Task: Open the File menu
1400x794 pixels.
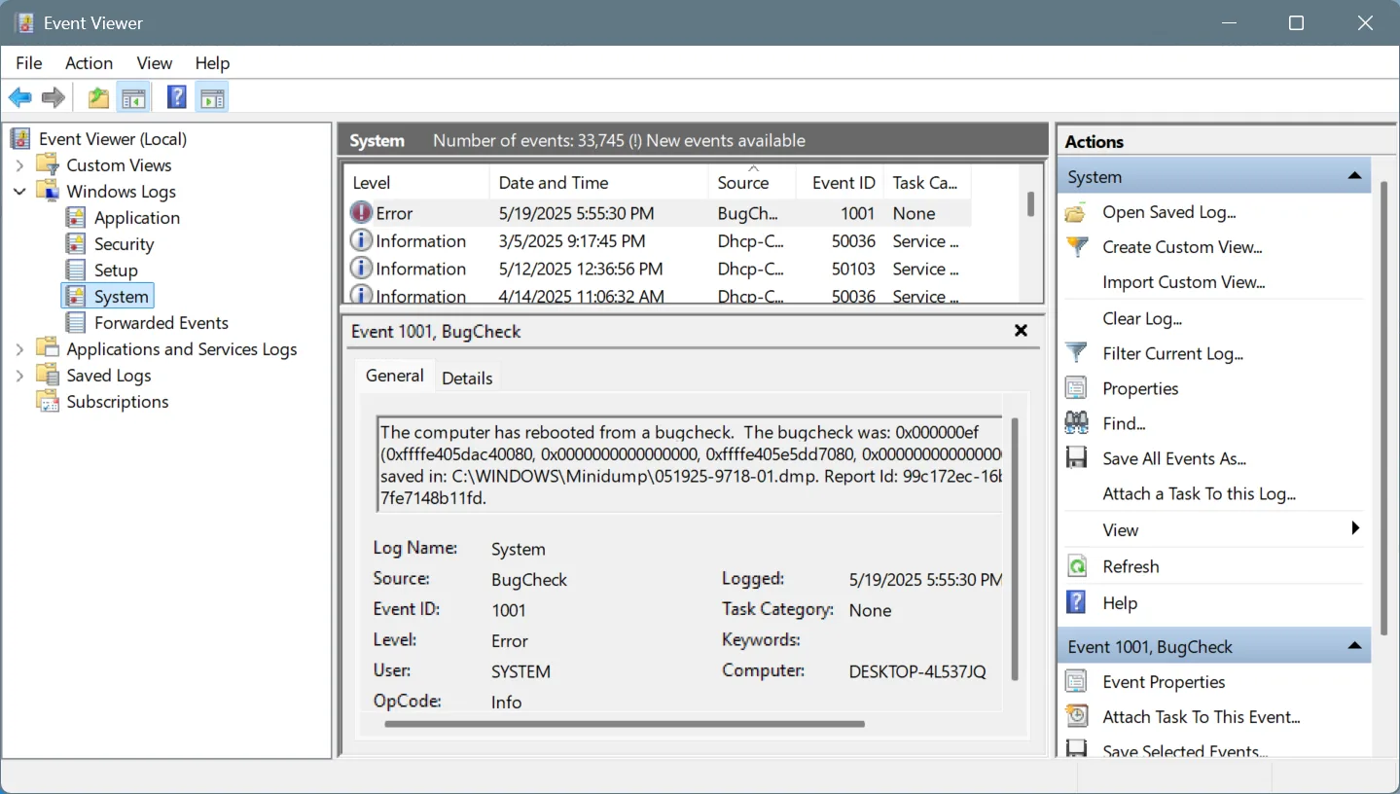Action: pos(29,62)
